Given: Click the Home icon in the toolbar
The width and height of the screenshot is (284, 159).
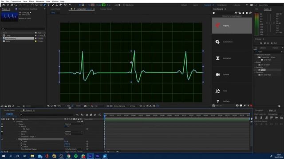Looking at the screenshot, I should click(x=4, y=5).
